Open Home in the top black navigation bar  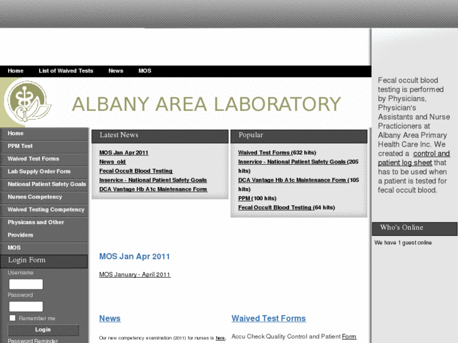point(16,71)
